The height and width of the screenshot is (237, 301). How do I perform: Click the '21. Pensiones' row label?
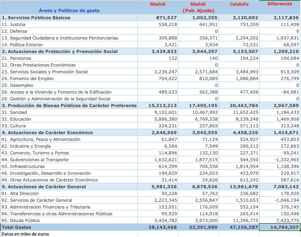pyautogui.click(x=16, y=58)
